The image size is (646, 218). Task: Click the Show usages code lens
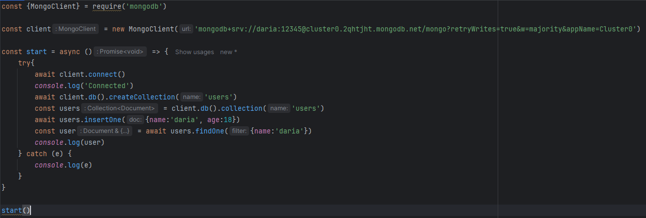coord(194,52)
